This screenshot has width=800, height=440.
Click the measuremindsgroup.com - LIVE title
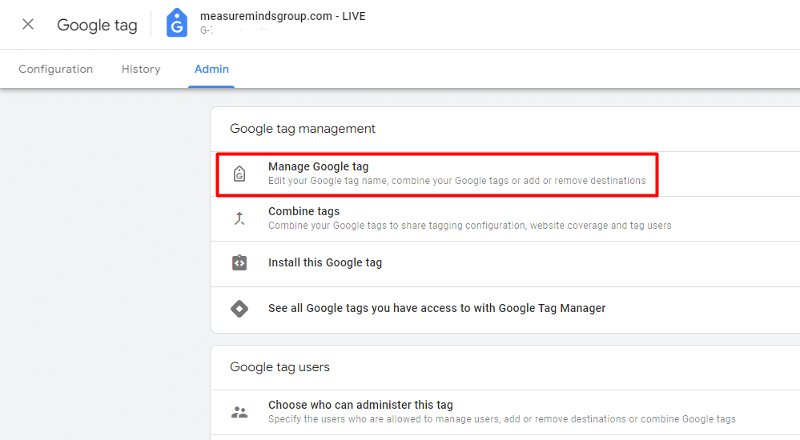(283, 16)
